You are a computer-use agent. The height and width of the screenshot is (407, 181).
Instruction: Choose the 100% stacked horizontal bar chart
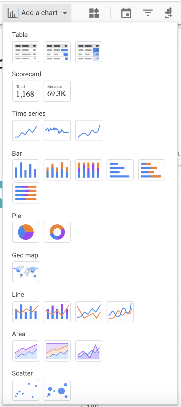pyautogui.click(x=26, y=193)
